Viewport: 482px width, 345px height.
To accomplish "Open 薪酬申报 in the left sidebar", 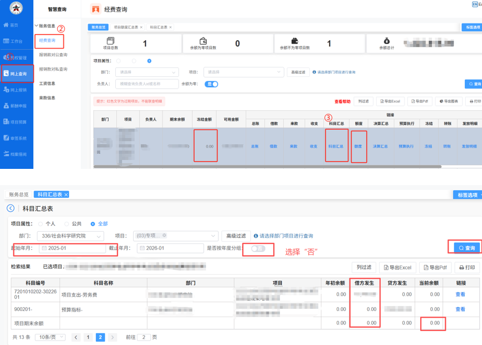I will [15, 105].
